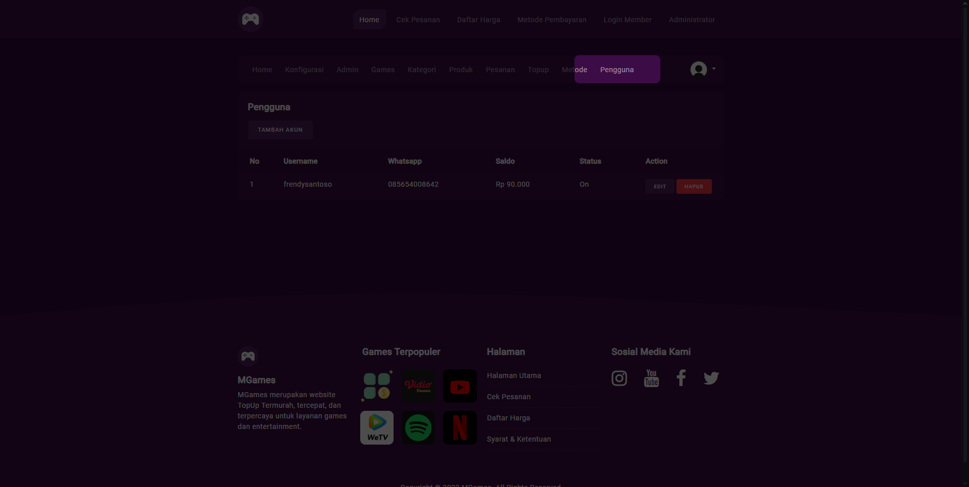The width and height of the screenshot is (969, 487).
Task: Select the Netflix game thumbnail
Action: pos(460,427)
